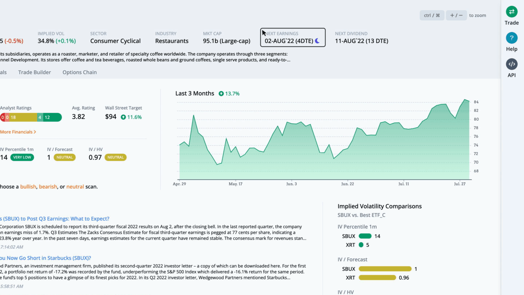This screenshot has height=295, width=524.
Task: Click the Jun. 22 chart axis label
Action: pos(348,184)
